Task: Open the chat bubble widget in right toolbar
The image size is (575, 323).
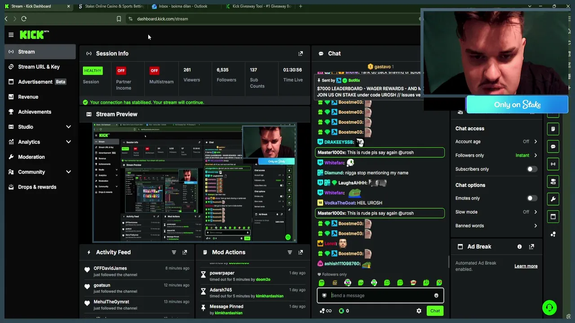Action: click(x=553, y=146)
